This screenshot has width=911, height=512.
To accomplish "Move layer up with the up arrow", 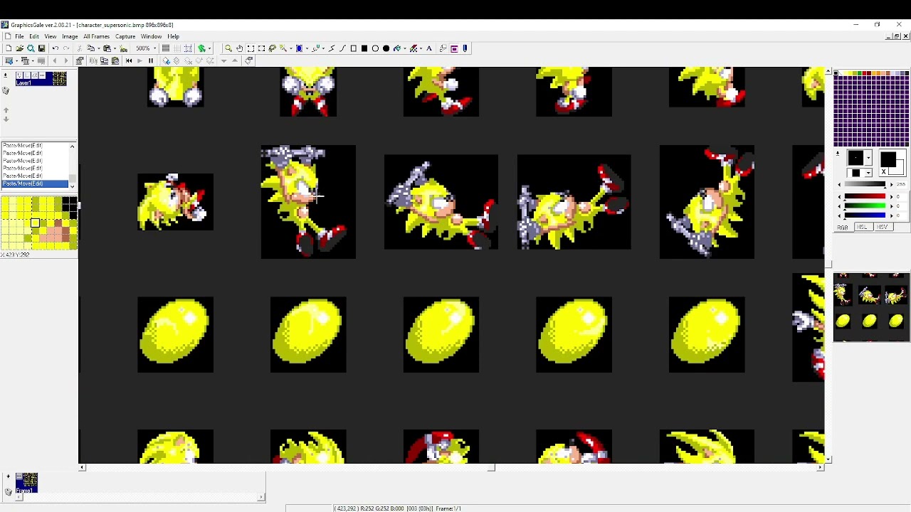I will click(x=6, y=110).
